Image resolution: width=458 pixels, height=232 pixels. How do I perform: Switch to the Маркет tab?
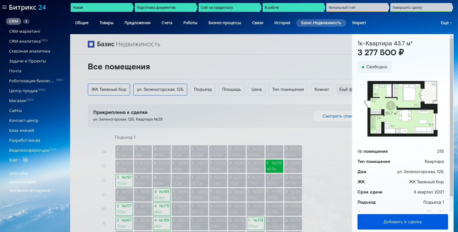point(359,23)
